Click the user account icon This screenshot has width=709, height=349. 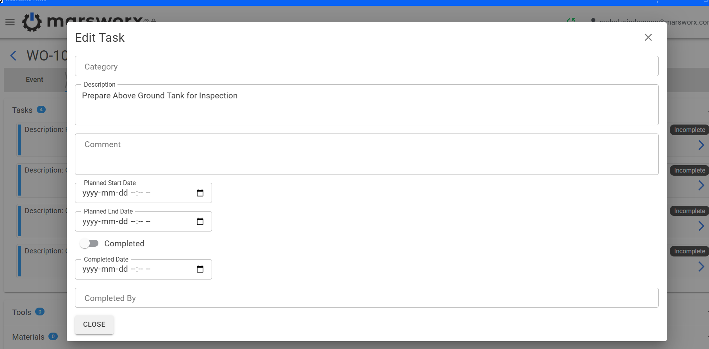(593, 20)
